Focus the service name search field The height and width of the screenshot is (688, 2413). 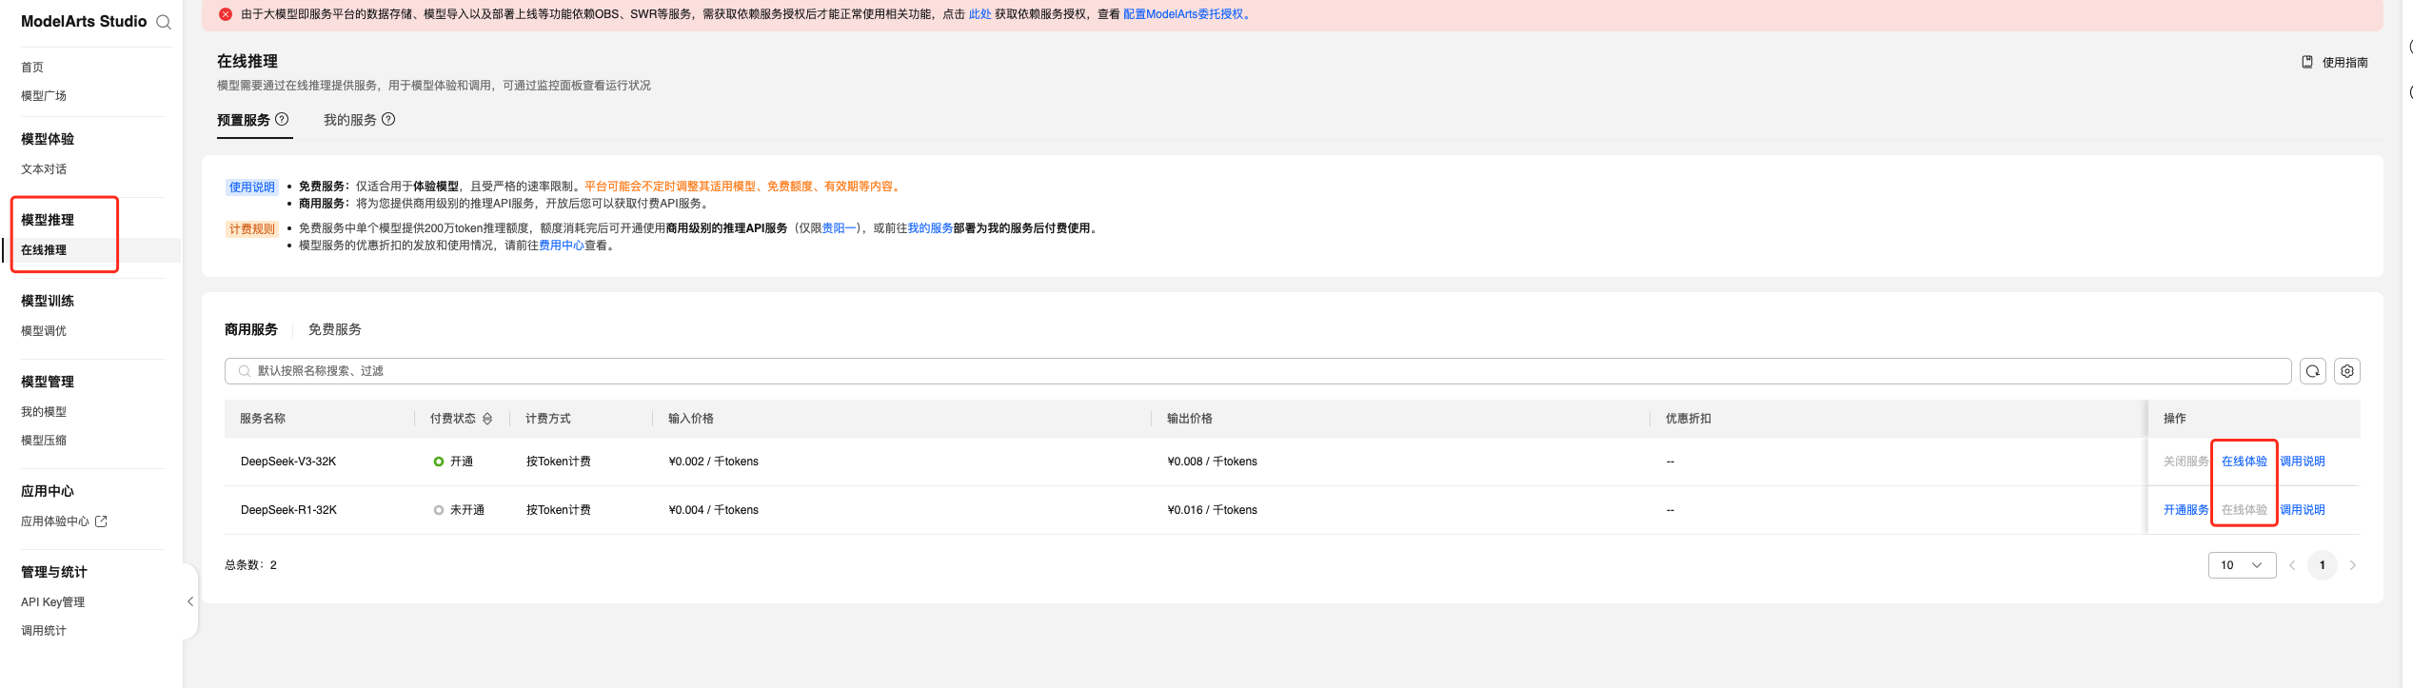[1257, 371]
